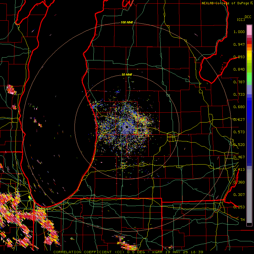Click the 0.520 scale value
The width and height of the screenshot is (254, 254).
tap(239, 145)
